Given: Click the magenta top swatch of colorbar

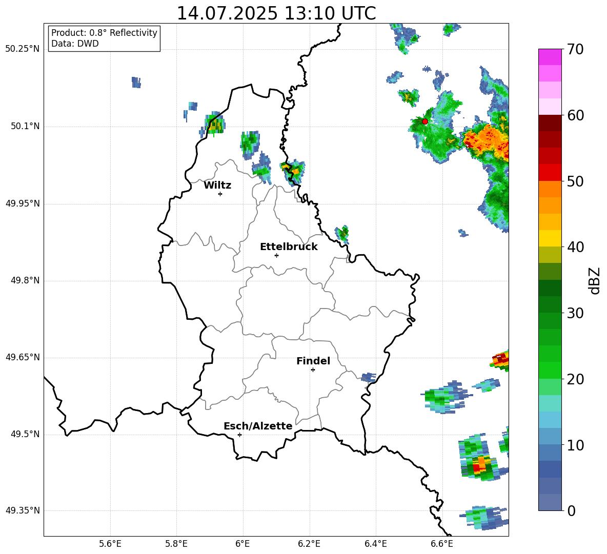Looking at the screenshot, I should [550, 57].
